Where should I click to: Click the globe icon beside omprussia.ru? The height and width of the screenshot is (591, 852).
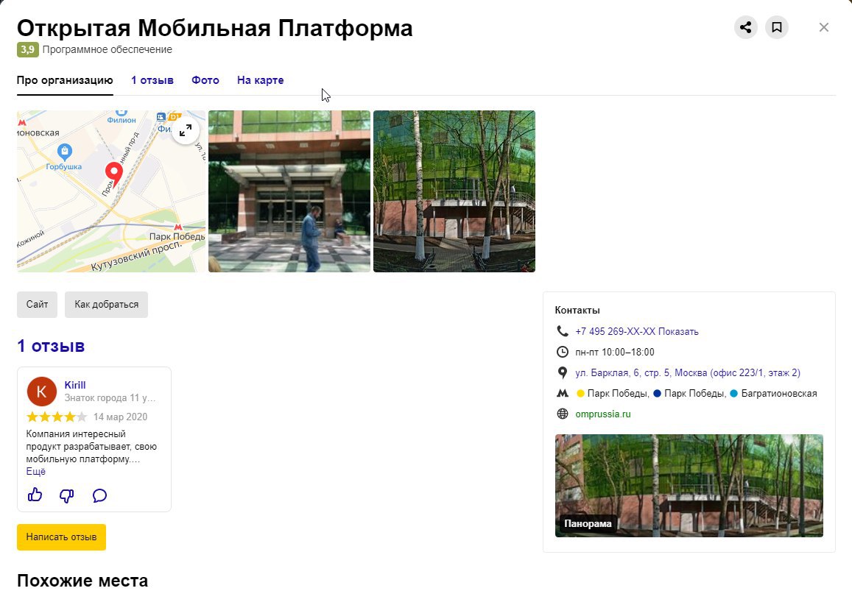563,414
